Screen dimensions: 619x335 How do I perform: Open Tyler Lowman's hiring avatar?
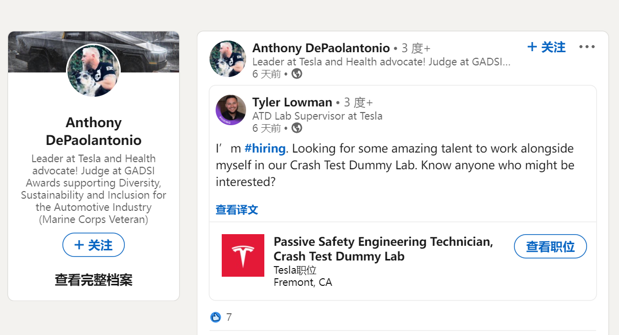point(231,110)
